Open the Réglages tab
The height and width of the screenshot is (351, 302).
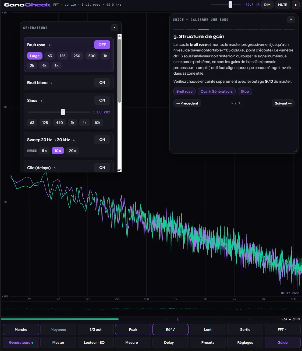click(x=245, y=342)
